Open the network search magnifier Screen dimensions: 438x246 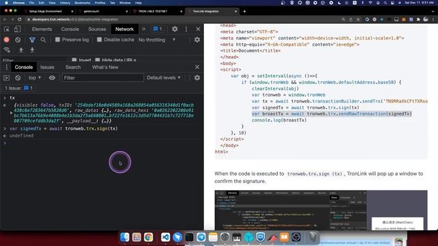[x=43, y=40]
